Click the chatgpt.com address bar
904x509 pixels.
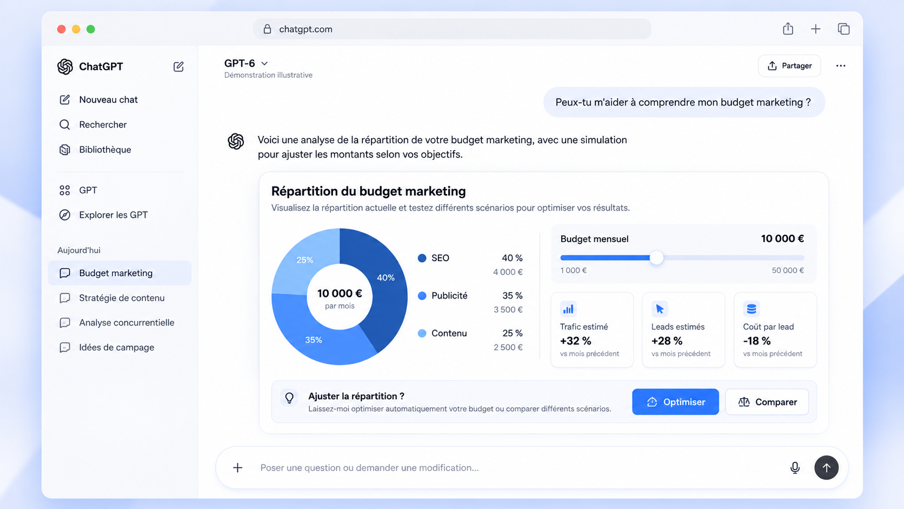click(452, 29)
